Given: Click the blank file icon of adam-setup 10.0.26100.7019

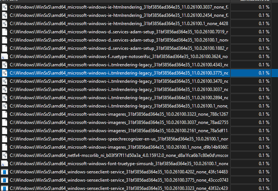Looking at the screenshot, I should [5, 32].
